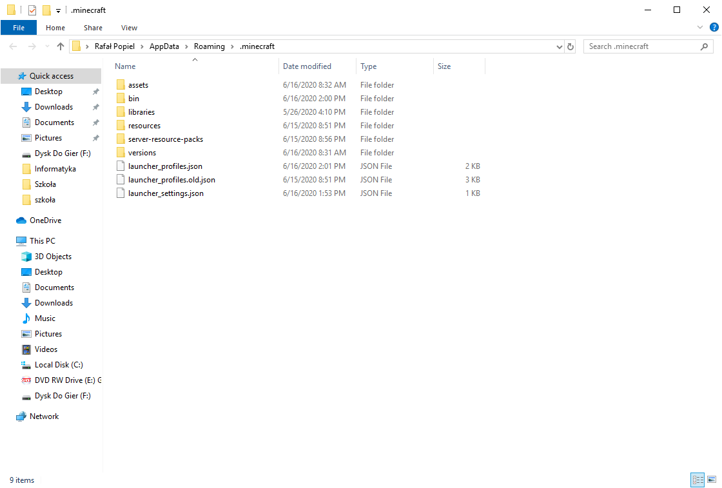
Task: Select the versions folder icon
Action: (x=121, y=152)
